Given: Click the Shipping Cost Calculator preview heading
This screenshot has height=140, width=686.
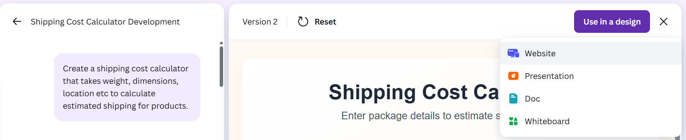Looking at the screenshot, I should [414, 92].
